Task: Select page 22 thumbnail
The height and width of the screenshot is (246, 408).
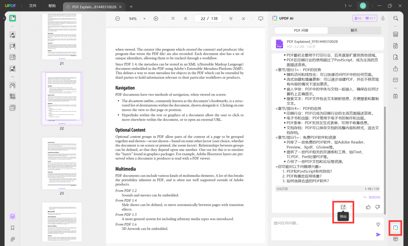Action: coord(62,98)
